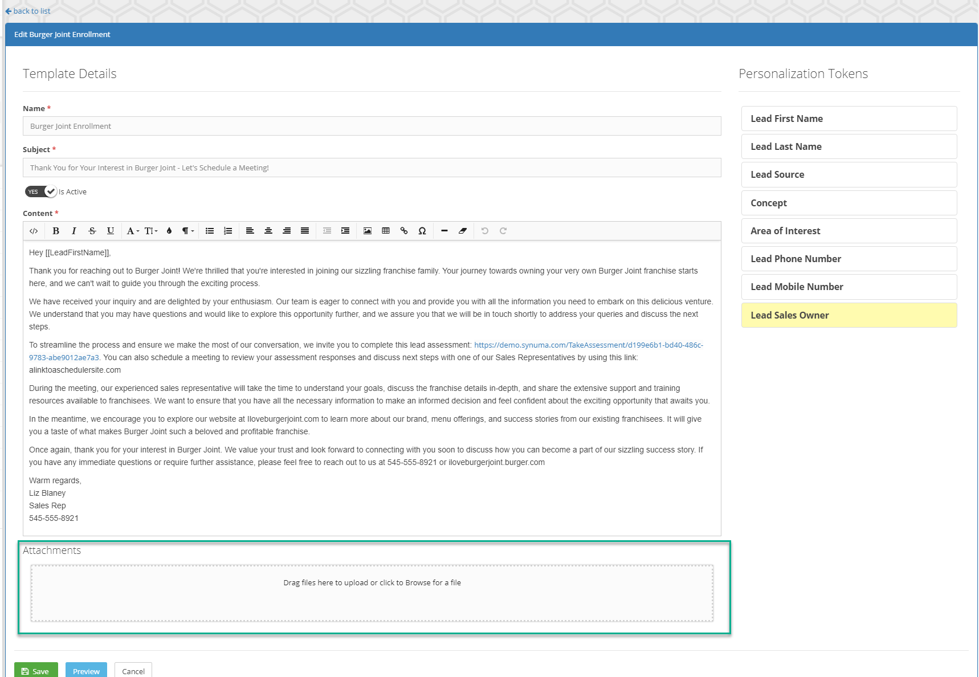979x677 pixels.
Task: Toggle the Is Active switch
Action: pyautogui.click(x=40, y=191)
